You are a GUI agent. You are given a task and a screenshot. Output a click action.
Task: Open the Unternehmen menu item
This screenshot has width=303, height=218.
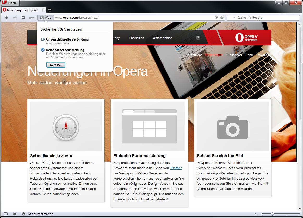pos(163,38)
